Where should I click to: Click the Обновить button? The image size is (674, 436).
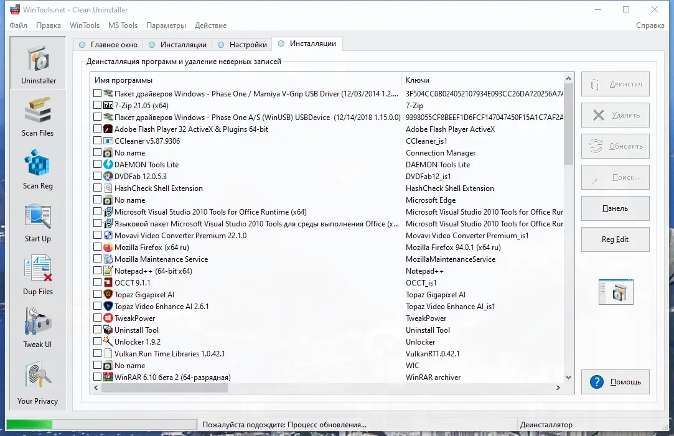[615, 146]
